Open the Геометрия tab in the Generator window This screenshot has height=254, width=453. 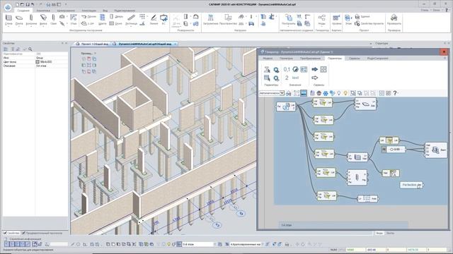286,58
